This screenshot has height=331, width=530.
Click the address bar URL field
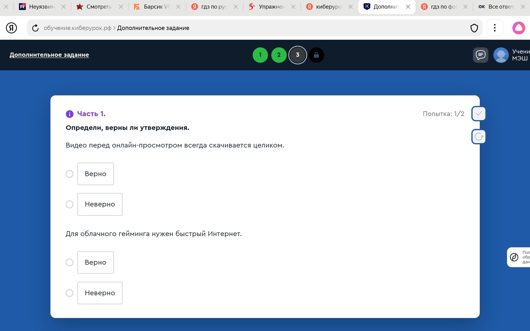click(254, 28)
